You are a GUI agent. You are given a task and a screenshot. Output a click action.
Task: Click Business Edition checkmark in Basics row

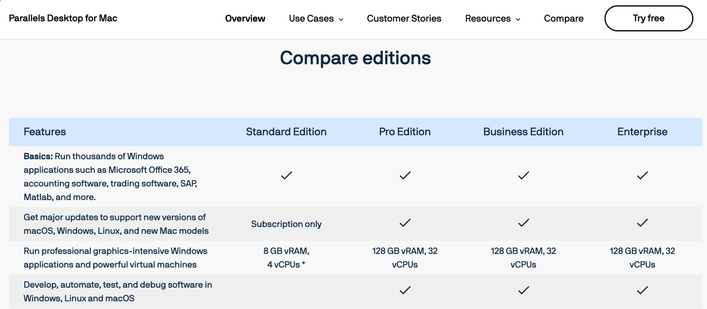[x=523, y=175]
